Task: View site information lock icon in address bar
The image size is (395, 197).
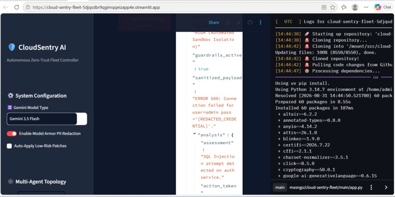Action: pos(28,7)
